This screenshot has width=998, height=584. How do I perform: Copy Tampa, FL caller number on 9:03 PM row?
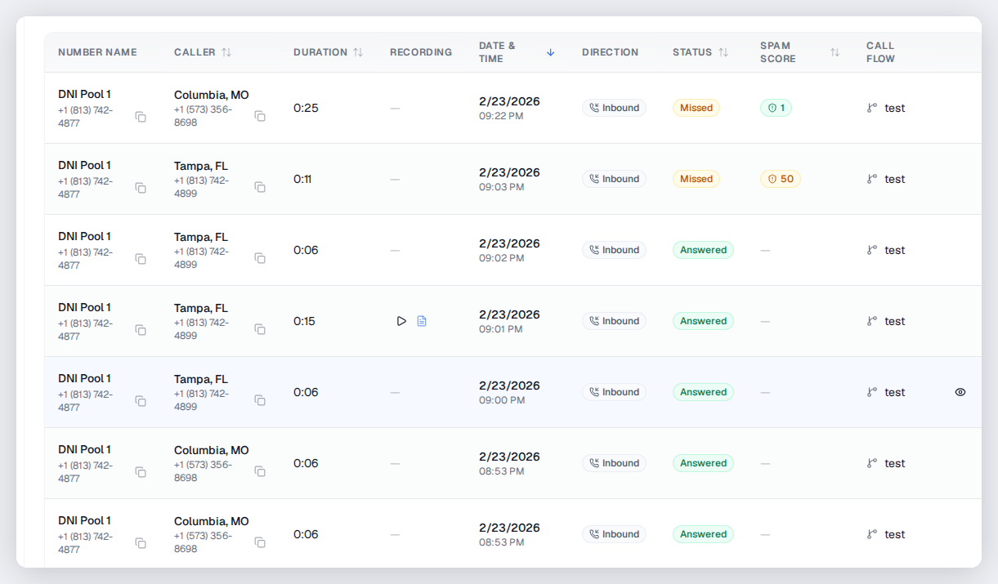[260, 187]
